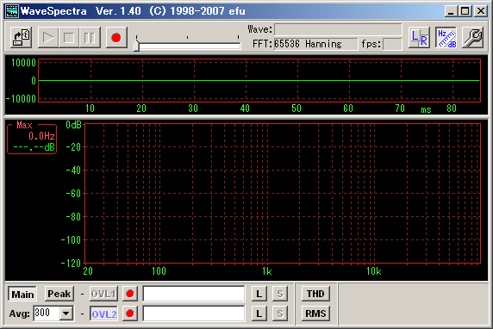Viewport: 493px width, 329px height.
Task: Open a wave file with the file-open icon
Action: pos(21,38)
